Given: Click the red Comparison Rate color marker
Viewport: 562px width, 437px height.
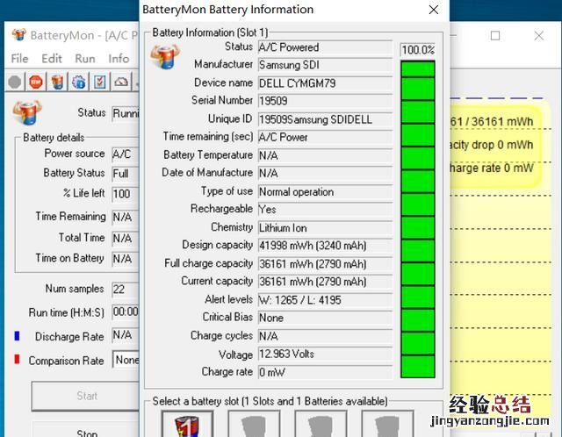Looking at the screenshot, I should point(17,359).
